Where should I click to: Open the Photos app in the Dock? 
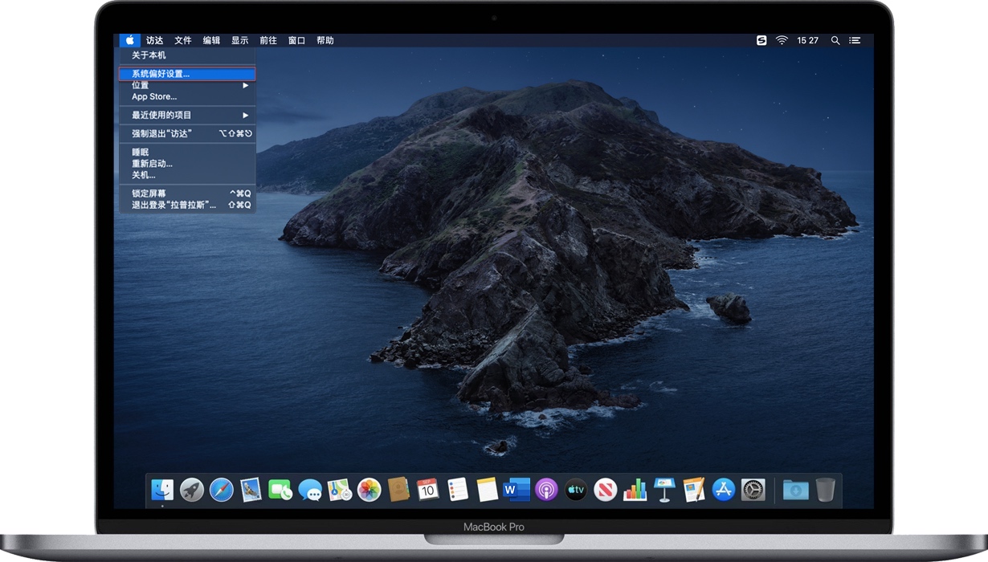(369, 489)
